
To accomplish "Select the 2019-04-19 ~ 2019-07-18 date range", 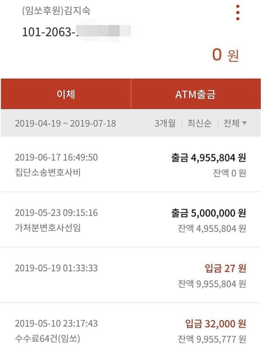I will click(x=65, y=123).
